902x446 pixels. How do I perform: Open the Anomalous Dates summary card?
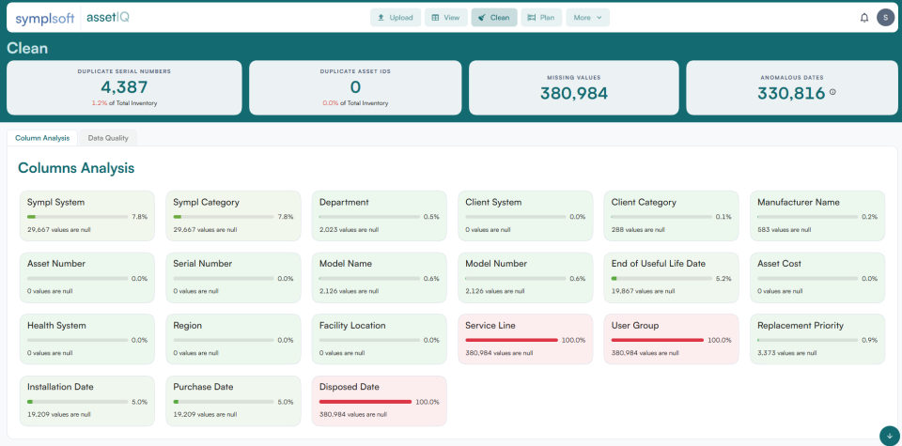[x=790, y=88]
